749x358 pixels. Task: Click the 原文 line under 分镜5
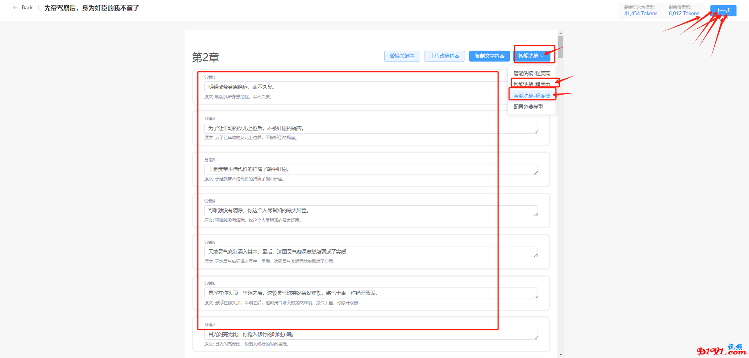point(270,262)
